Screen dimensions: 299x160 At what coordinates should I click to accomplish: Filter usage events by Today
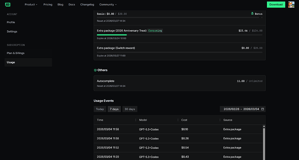tap(100, 109)
